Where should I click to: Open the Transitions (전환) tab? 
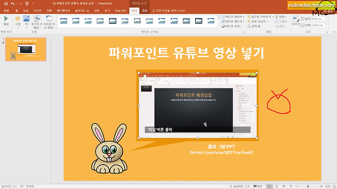point(49,11)
